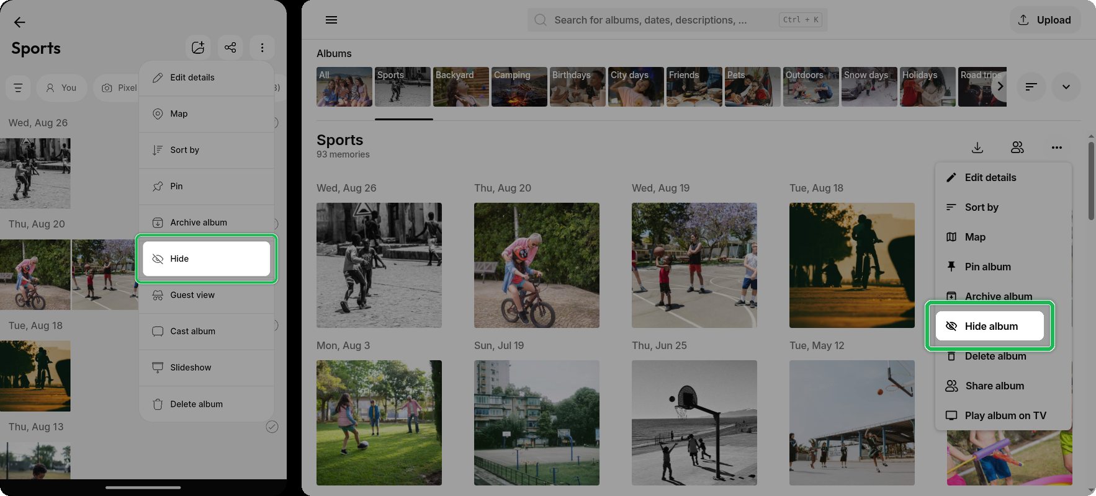Select the All albums thumbnail
Viewport: 1096px width, 496px height.
[x=344, y=87]
